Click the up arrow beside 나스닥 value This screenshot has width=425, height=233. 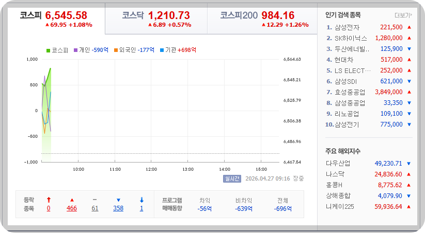click(409, 174)
